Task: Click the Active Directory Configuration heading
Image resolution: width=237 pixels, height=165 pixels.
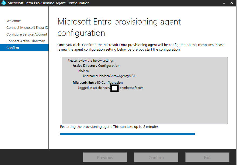Action: coord(96,66)
